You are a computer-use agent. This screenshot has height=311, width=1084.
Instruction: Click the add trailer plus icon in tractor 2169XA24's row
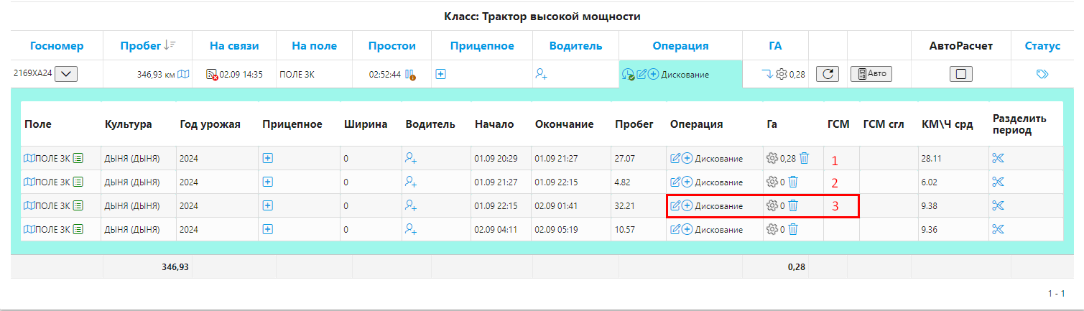click(440, 74)
